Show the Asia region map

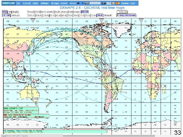(71, 12)
